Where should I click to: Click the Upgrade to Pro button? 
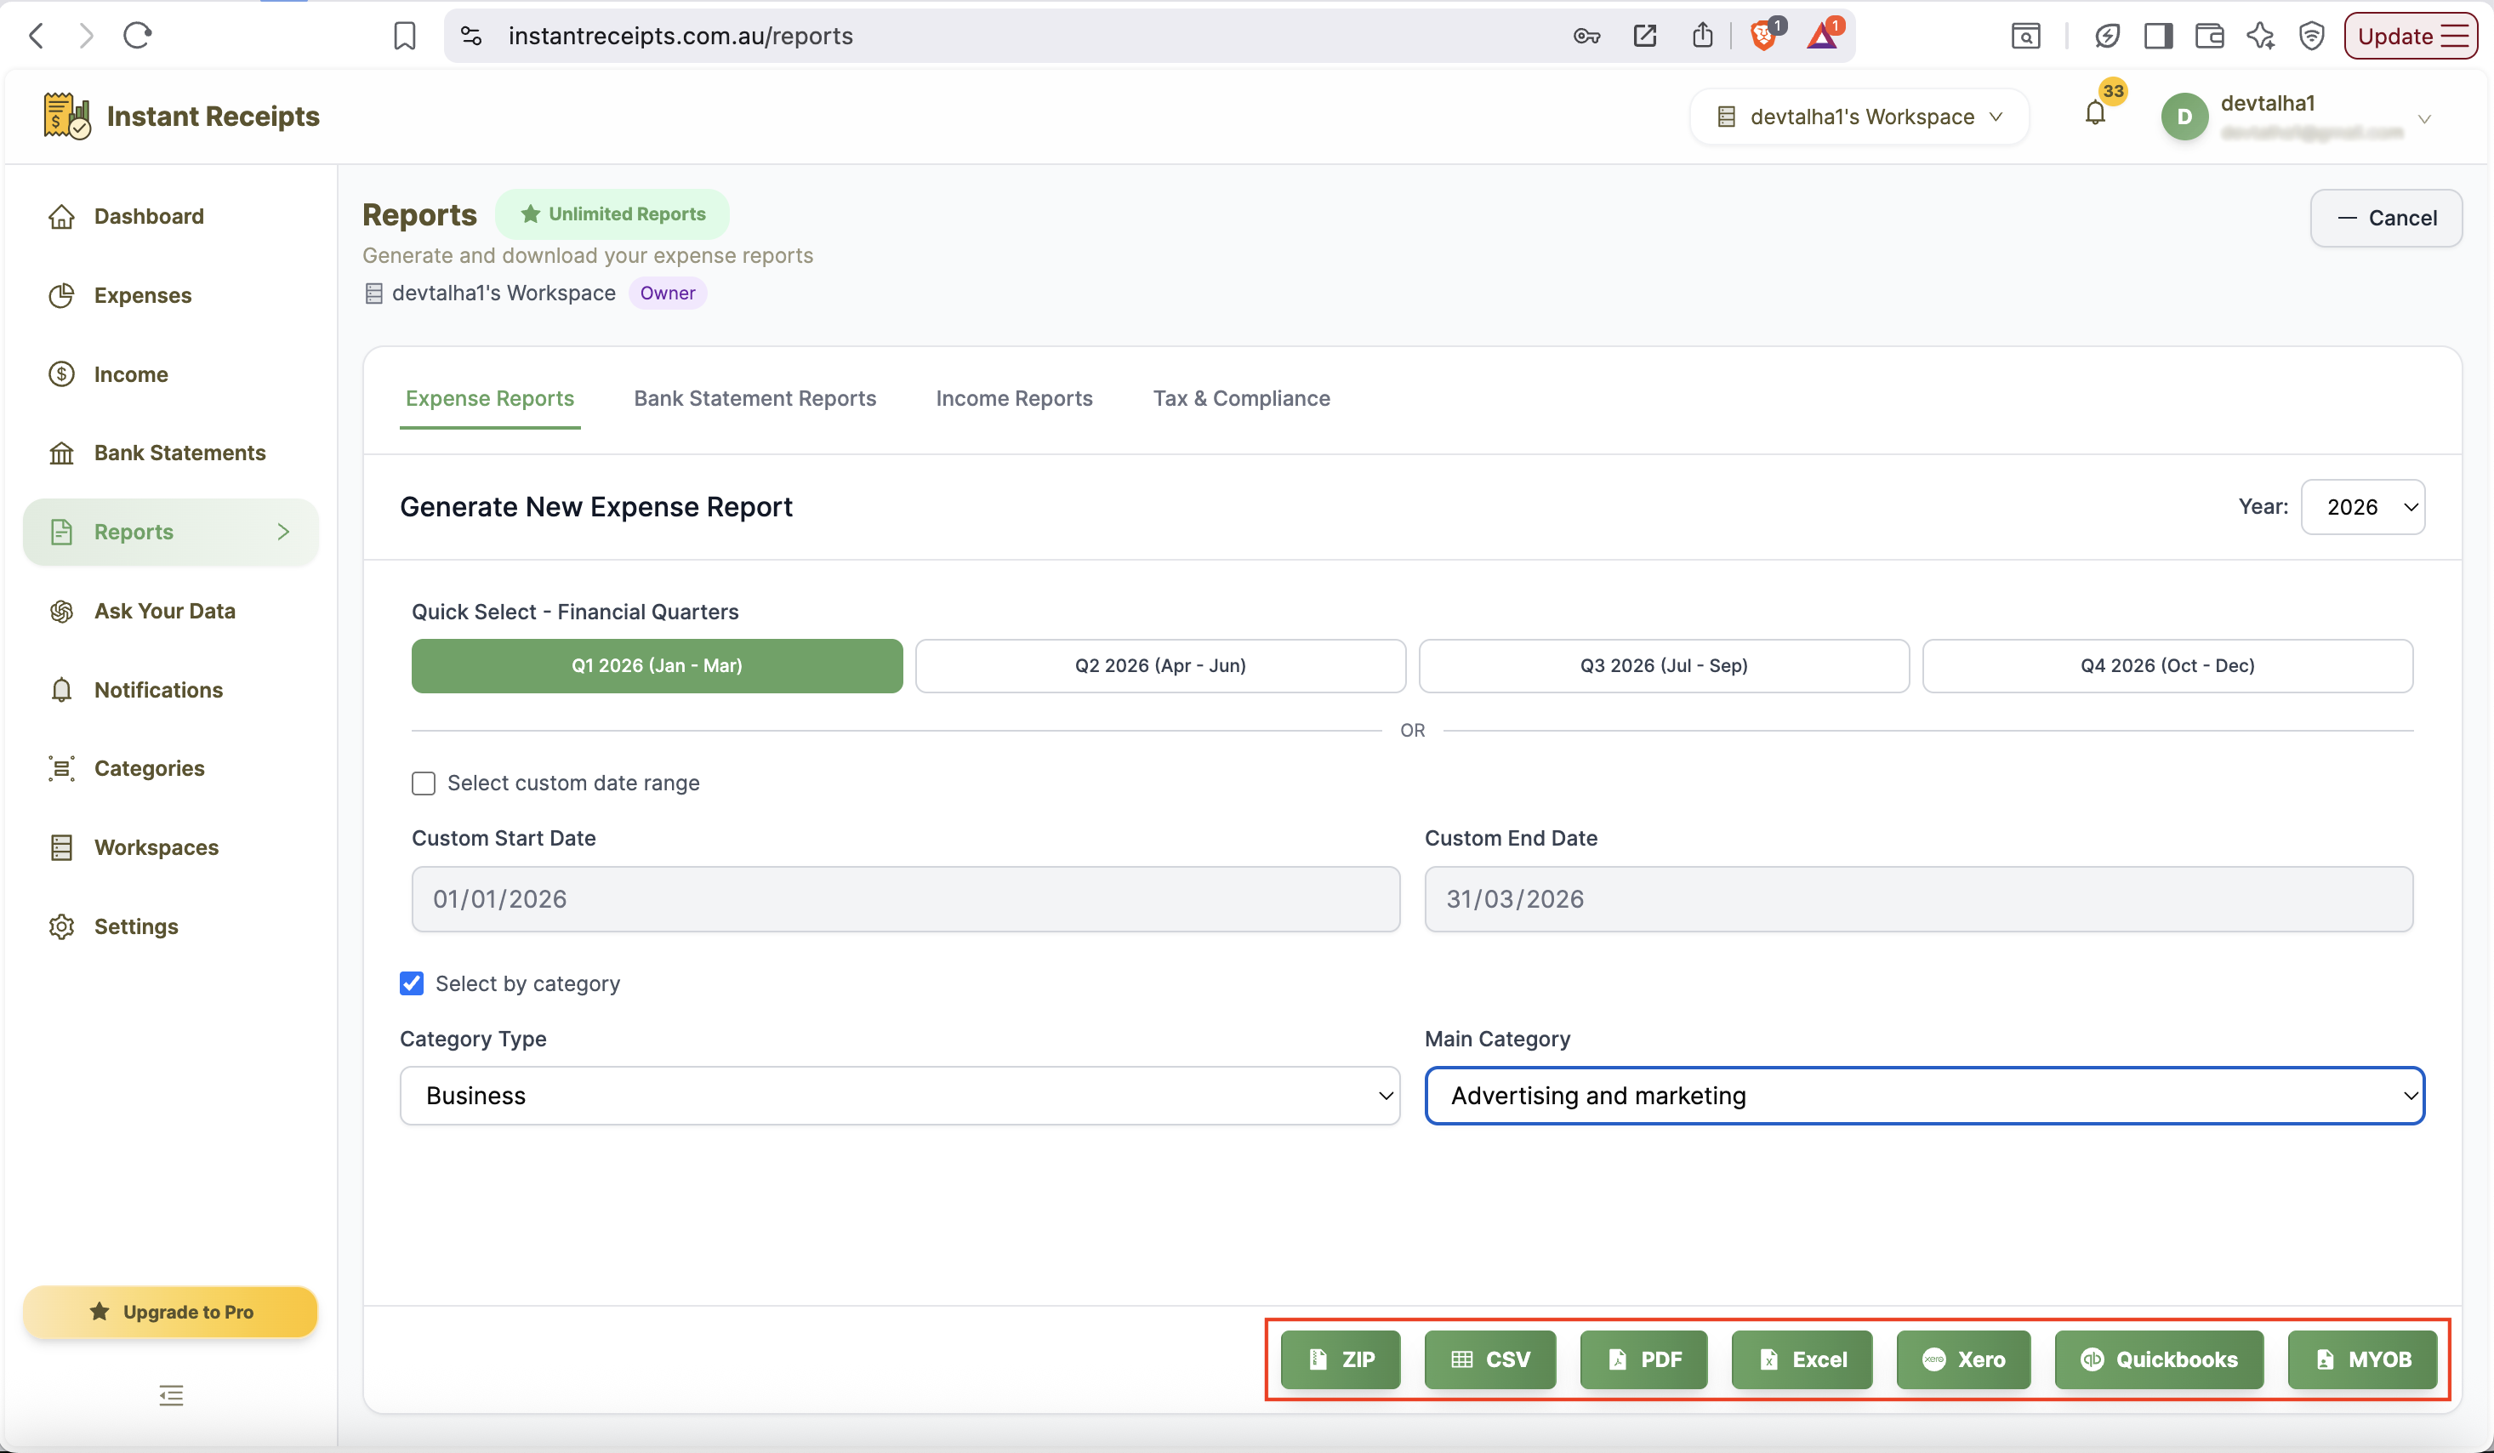click(x=170, y=1312)
